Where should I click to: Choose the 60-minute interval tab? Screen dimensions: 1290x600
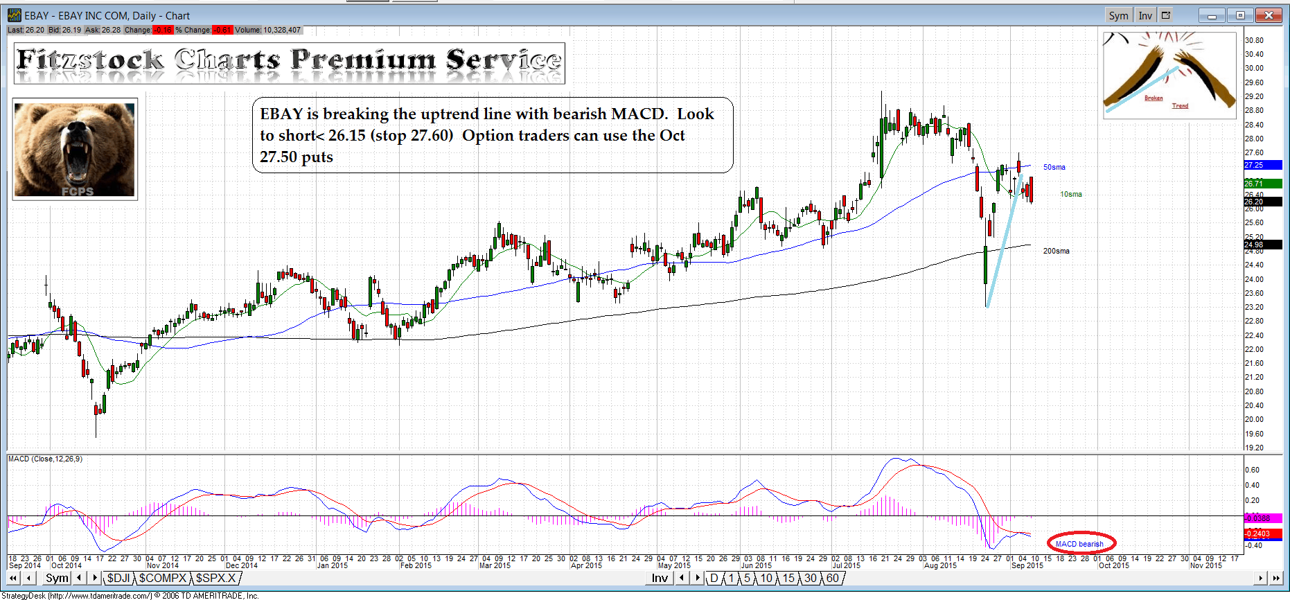tap(833, 579)
